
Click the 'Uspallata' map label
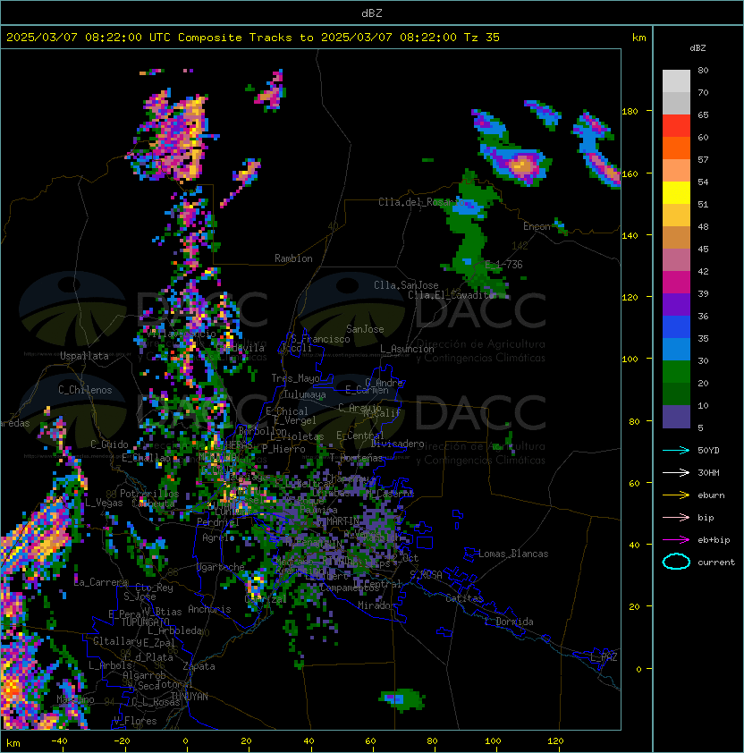point(84,356)
